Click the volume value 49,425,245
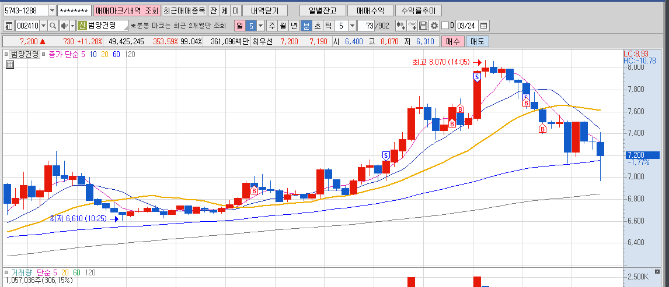This screenshot has width=669, height=287. [x=126, y=42]
